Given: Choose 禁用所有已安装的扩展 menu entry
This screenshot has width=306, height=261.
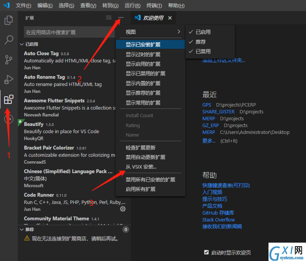Looking at the screenshot, I should [x=150, y=179].
